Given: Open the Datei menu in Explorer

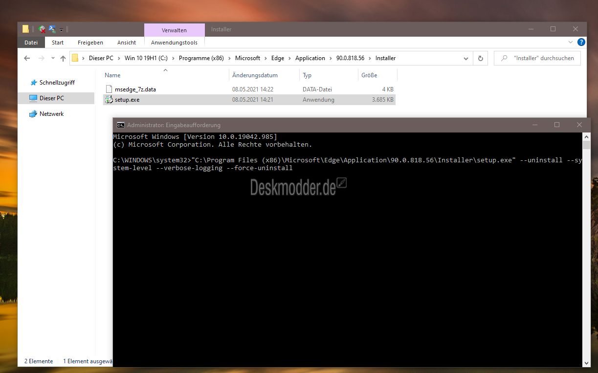Looking at the screenshot, I should [31, 43].
